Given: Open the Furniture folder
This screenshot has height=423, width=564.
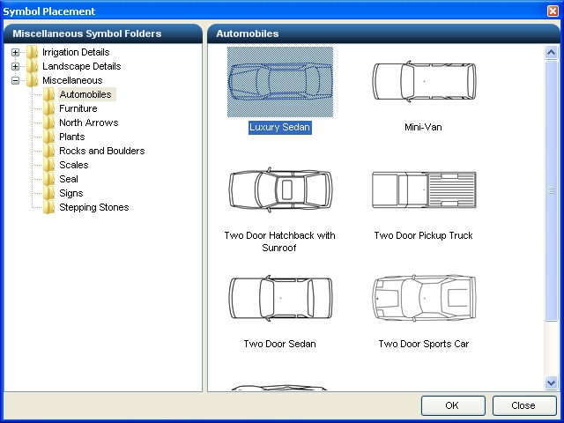Looking at the screenshot, I should pos(78,108).
